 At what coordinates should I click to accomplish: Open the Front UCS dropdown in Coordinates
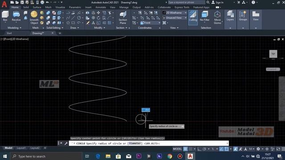150,23
